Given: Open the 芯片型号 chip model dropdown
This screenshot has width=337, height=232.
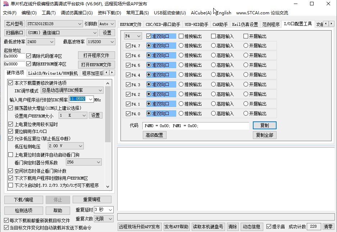Looking at the screenshot, I should (x=80, y=24).
